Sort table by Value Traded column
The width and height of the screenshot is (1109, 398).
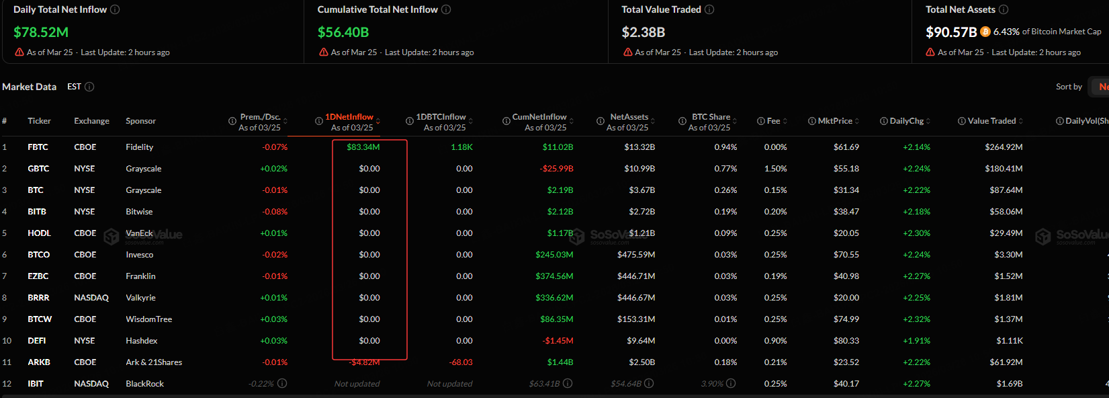1021,121
